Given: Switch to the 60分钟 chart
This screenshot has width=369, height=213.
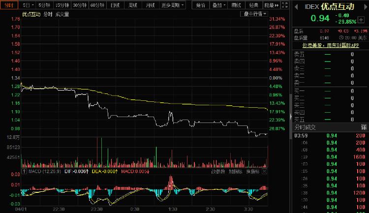Looking at the screenshot, I should click(x=97, y=5).
